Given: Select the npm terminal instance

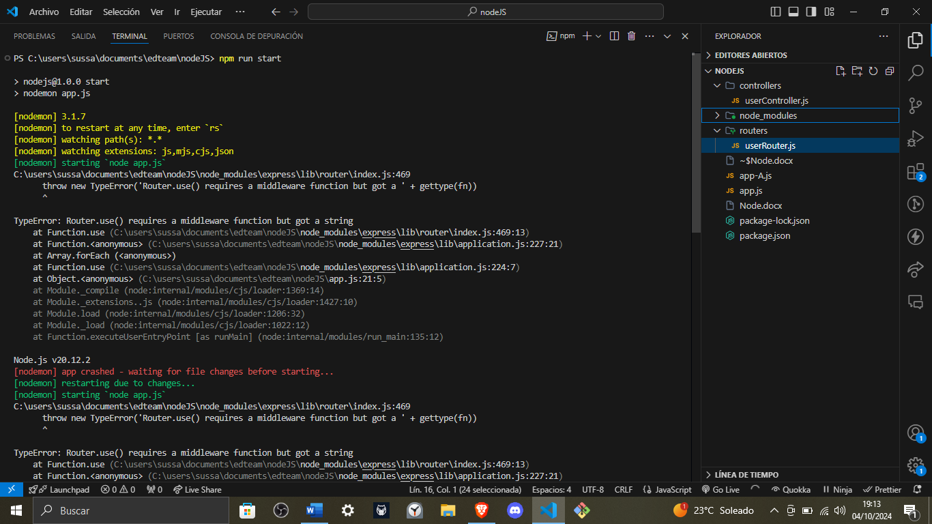Looking at the screenshot, I should click(x=561, y=36).
